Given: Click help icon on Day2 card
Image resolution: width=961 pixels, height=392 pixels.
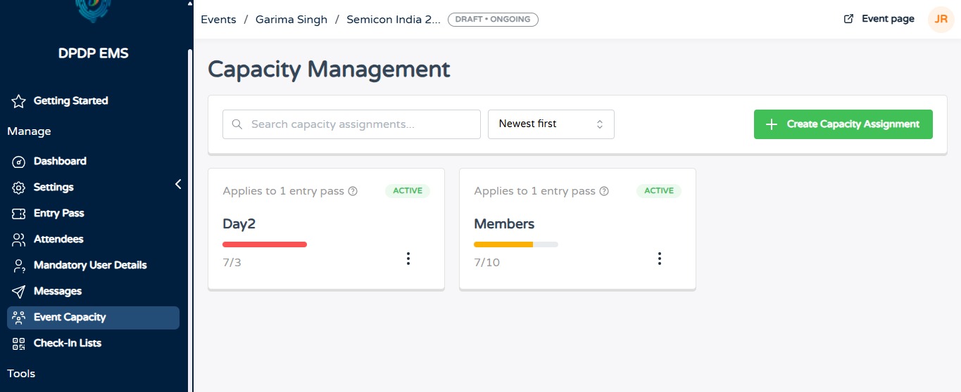Looking at the screenshot, I should click(353, 191).
